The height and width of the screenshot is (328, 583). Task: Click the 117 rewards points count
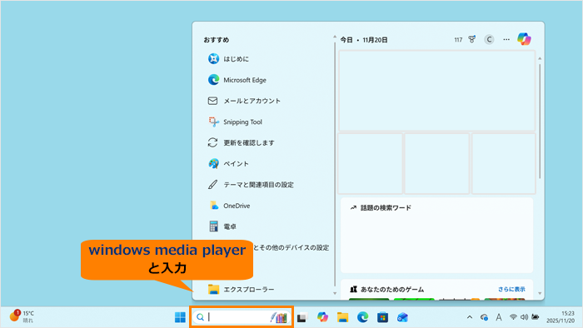tap(458, 40)
